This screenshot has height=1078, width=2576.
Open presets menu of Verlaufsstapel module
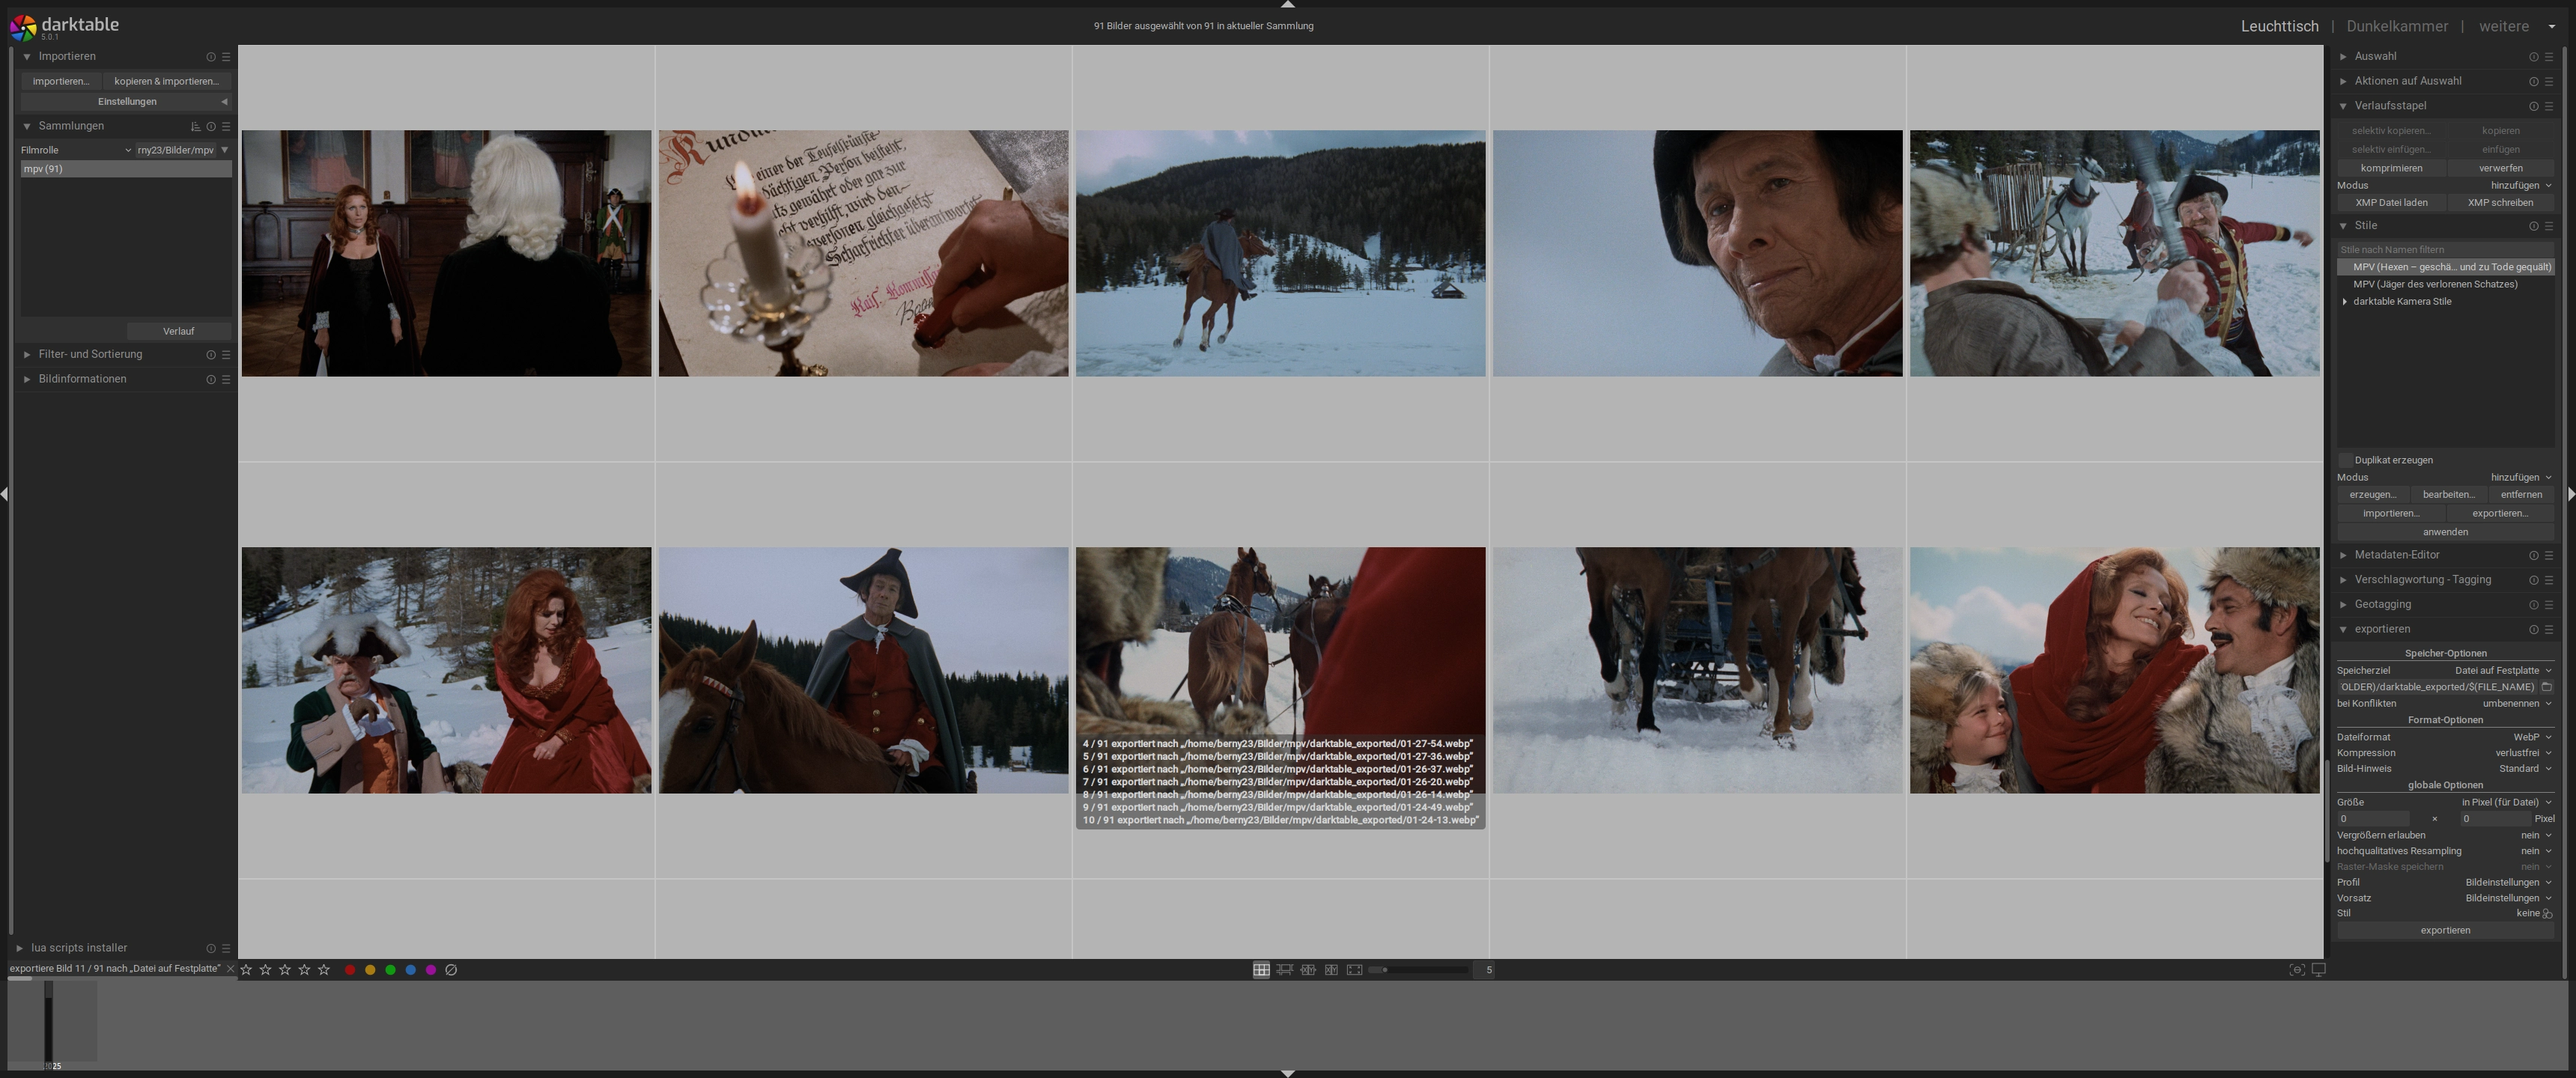tap(2549, 106)
